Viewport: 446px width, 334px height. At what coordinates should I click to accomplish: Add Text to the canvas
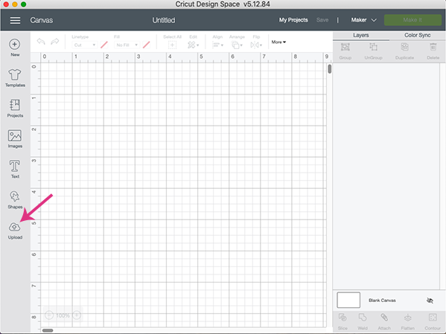click(x=15, y=169)
